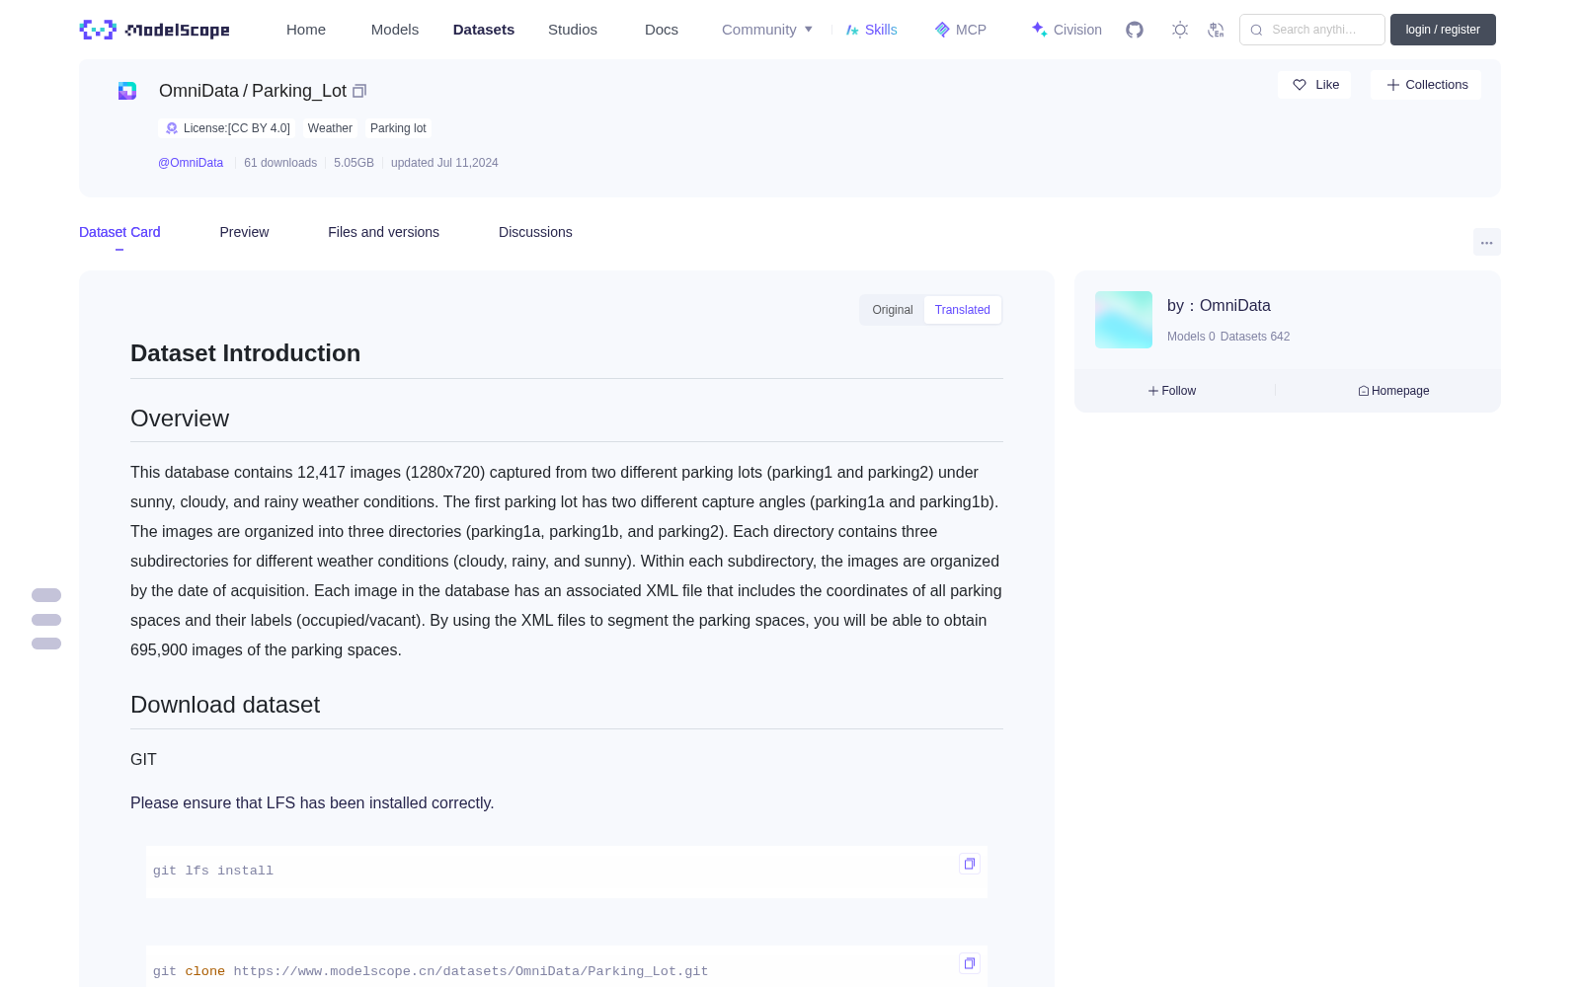Open the Civision link
The image size is (1580, 987).
tap(1066, 30)
